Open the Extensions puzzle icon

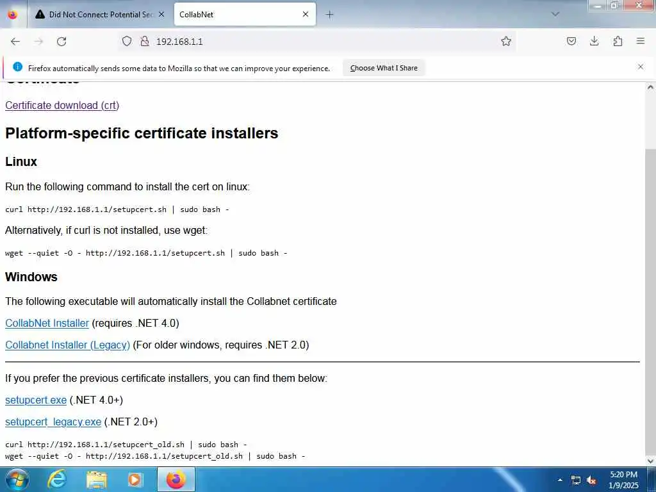[618, 41]
